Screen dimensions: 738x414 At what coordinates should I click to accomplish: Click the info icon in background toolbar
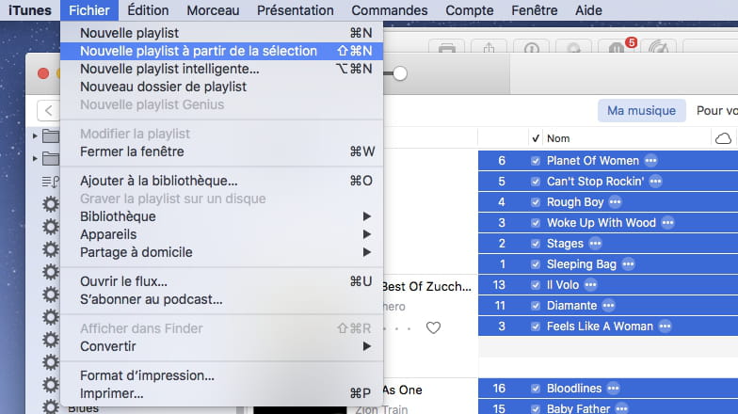(531, 47)
